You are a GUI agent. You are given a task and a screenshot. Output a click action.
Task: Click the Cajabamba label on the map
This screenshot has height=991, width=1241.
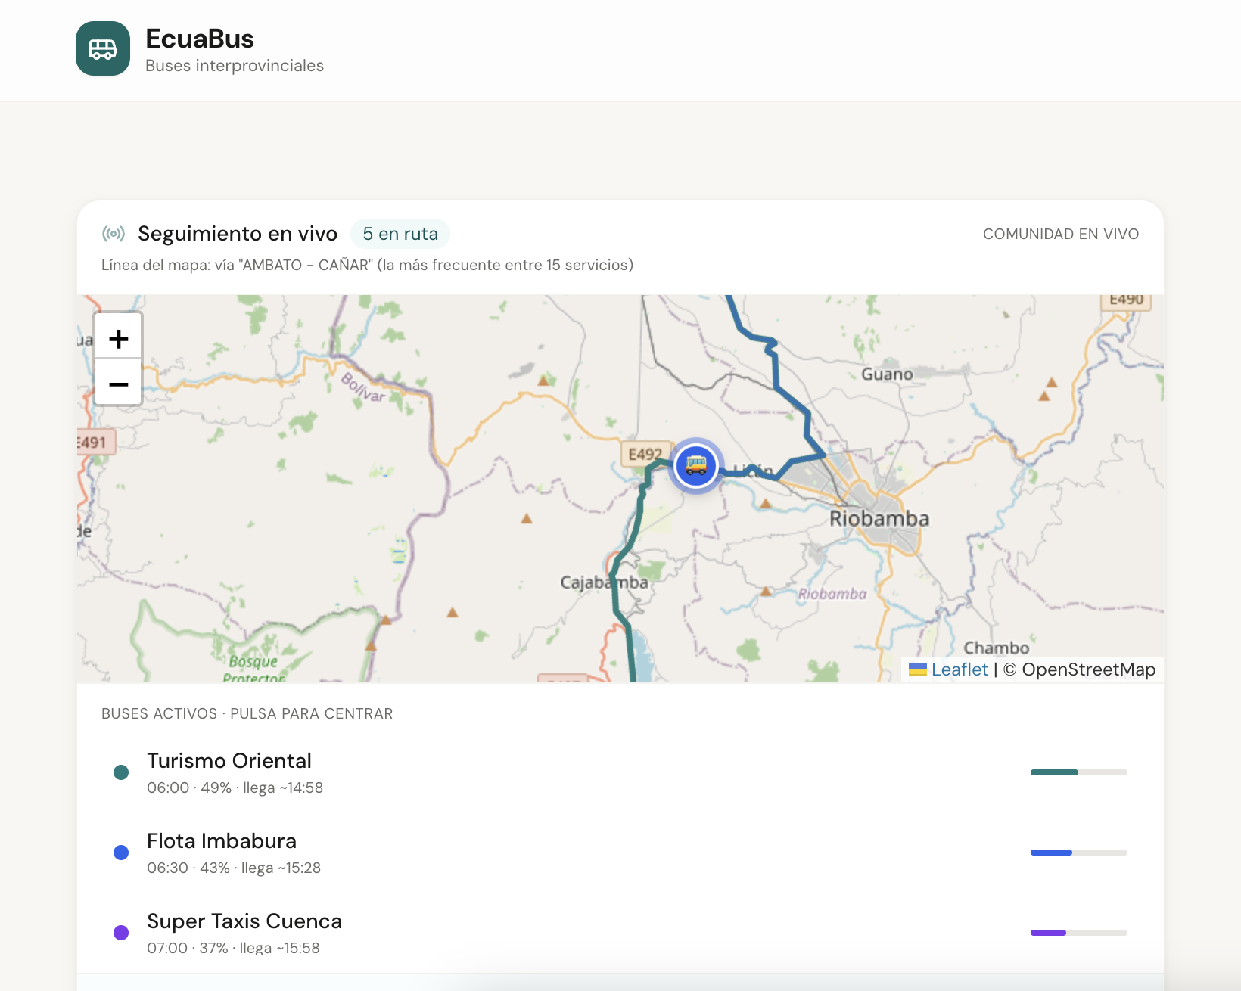(x=604, y=582)
